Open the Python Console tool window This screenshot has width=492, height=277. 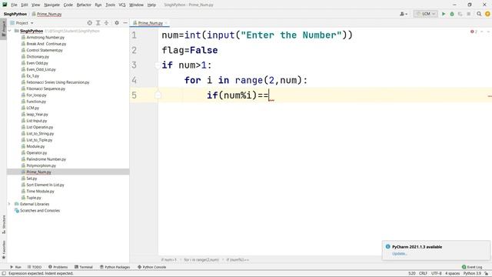click(151, 267)
